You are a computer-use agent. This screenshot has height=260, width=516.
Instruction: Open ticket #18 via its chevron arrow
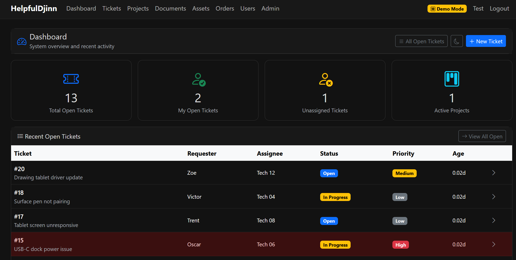click(x=494, y=197)
